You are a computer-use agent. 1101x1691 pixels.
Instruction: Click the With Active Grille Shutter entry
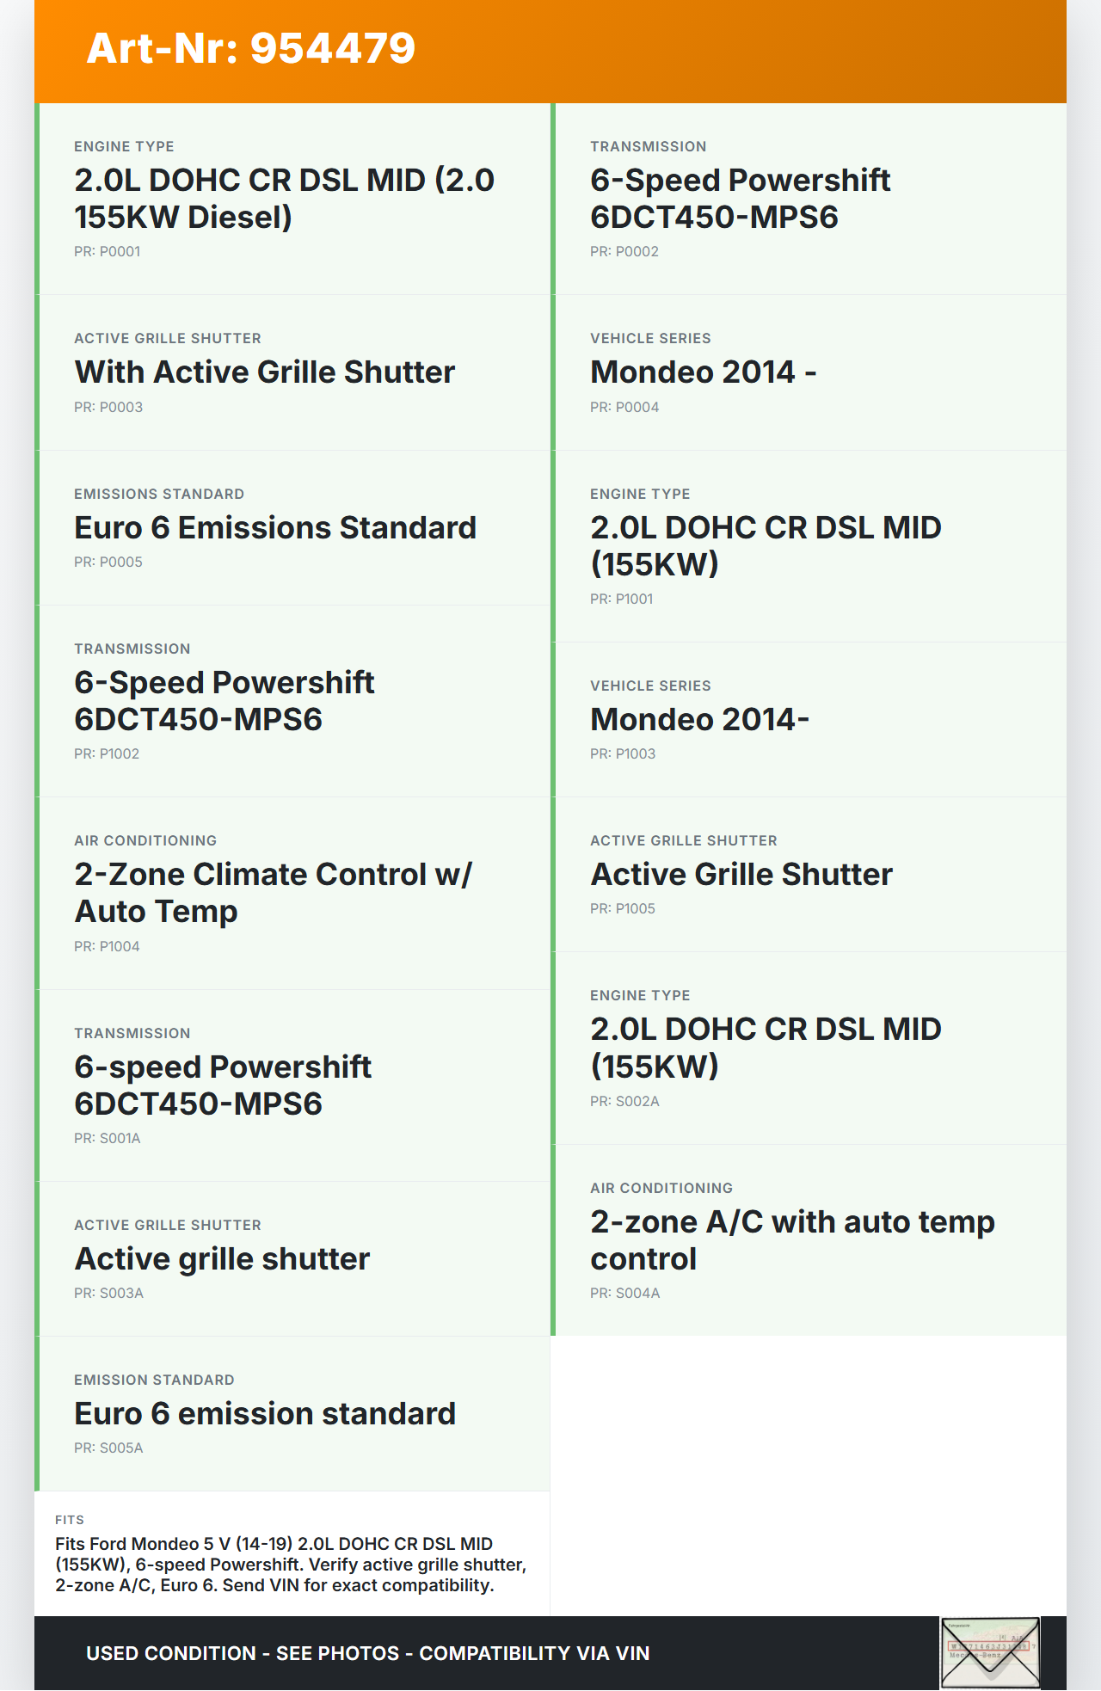click(x=292, y=372)
